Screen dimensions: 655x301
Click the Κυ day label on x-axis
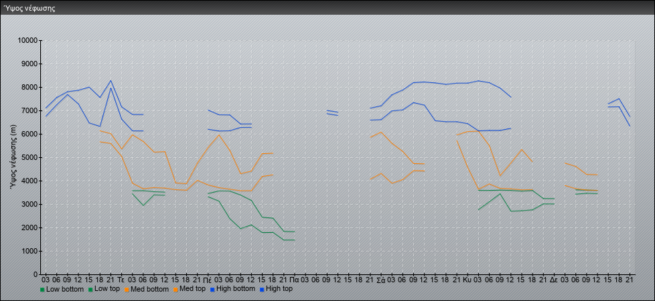(x=467, y=279)
